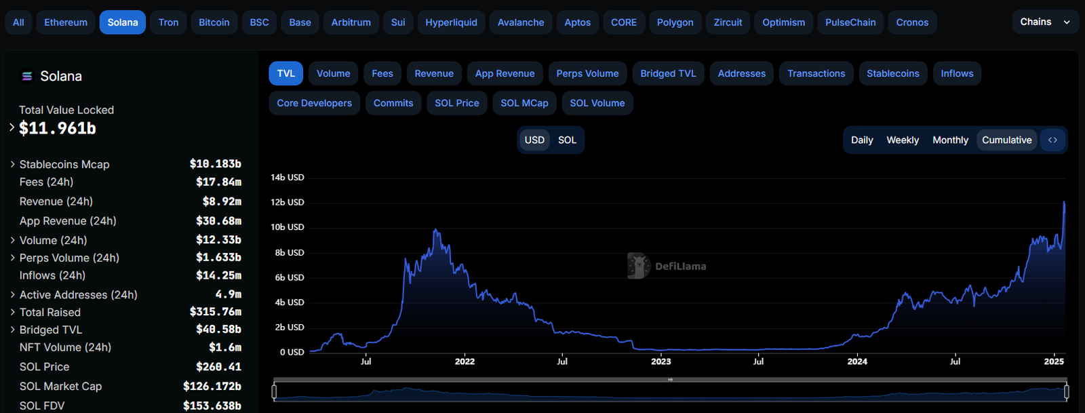Go to the Optimism chain
This screenshot has height=413, width=1085.
(x=784, y=22)
